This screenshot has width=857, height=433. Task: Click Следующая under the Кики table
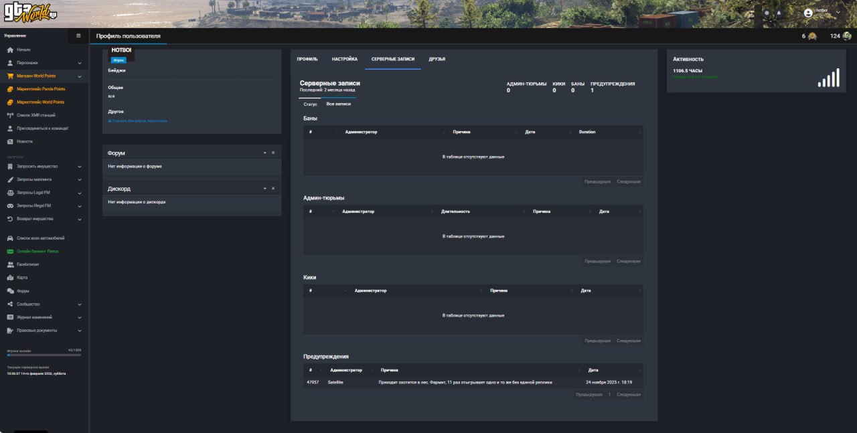629,340
